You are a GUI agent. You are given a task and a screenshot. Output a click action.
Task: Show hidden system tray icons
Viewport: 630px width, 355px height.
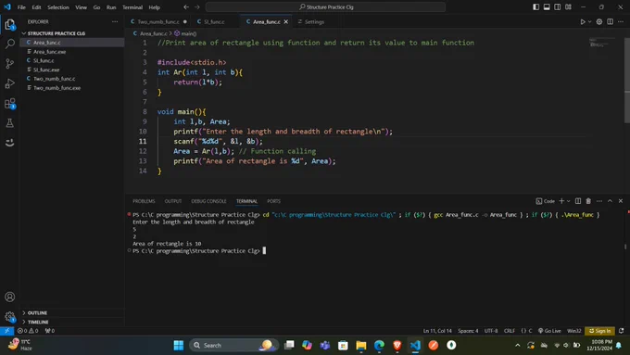pyautogui.click(x=518, y=345)
